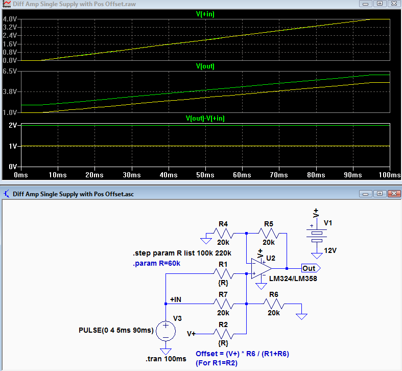Click the 20k value under R4
Image resolution: width=402 pixels, height=371 pixels.
click(223, 242)
